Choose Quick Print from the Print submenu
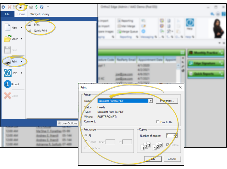 [x=40, y=30]
